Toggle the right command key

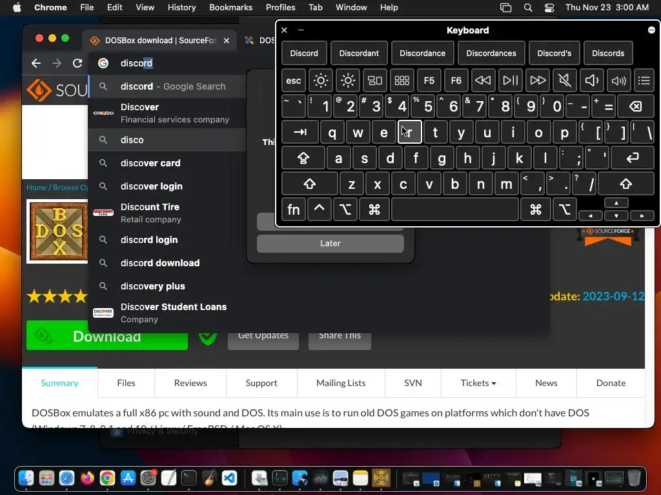point(535,209)
